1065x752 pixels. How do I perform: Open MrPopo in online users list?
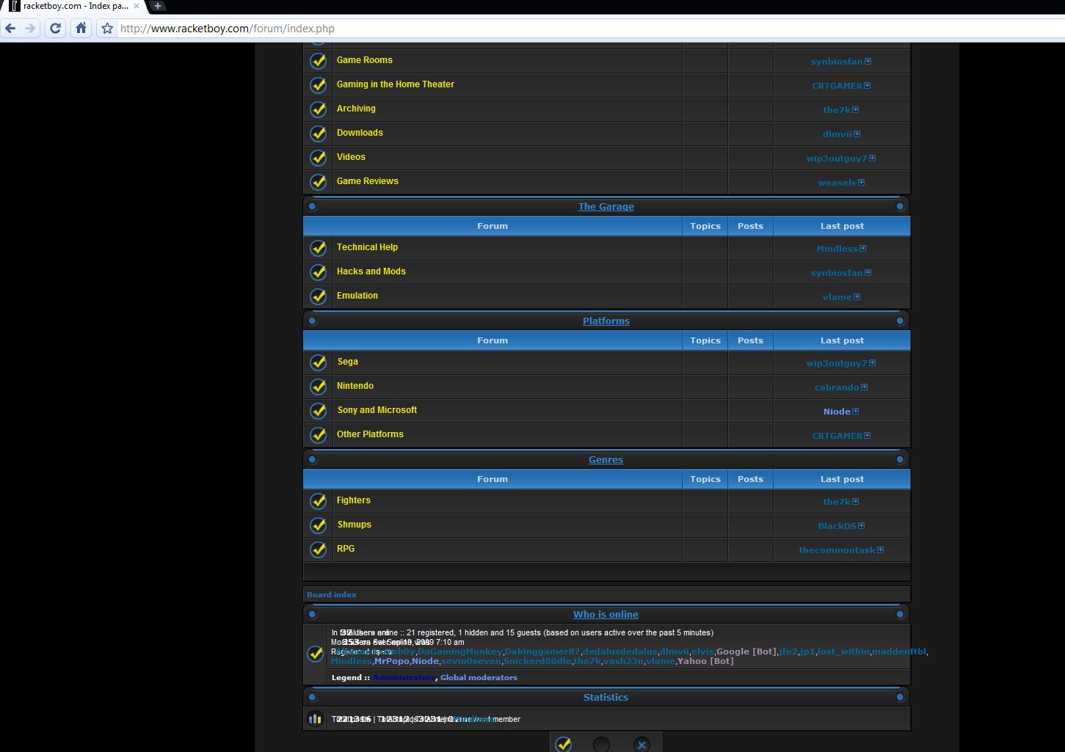pos(392,661)
